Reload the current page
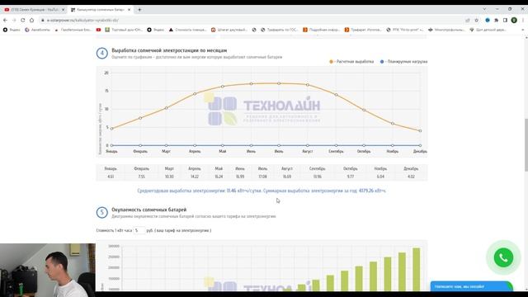Viewport: 528px width, 297px height. (23, 20)
